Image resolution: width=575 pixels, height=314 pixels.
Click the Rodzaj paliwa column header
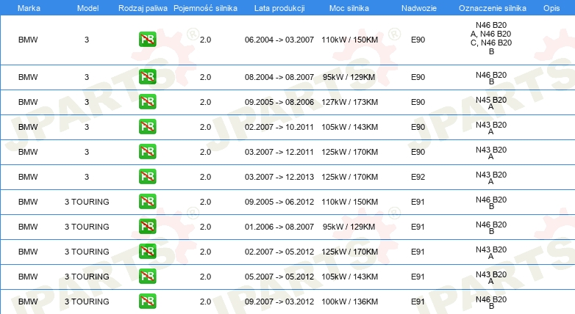(143, 8)
